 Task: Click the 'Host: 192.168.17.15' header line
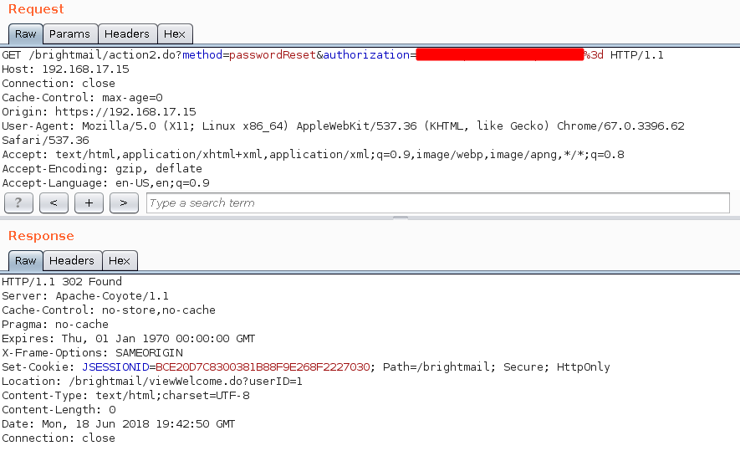click(x=65, y=69)
